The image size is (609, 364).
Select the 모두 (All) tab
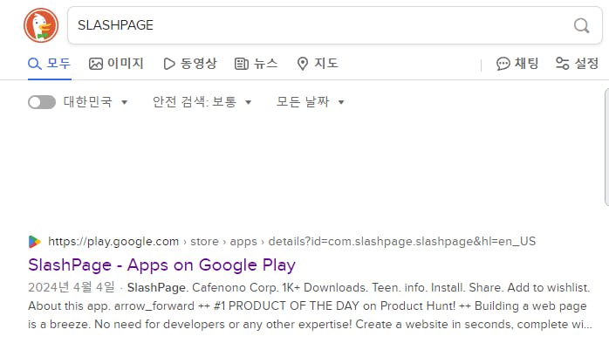click(50, 64)
